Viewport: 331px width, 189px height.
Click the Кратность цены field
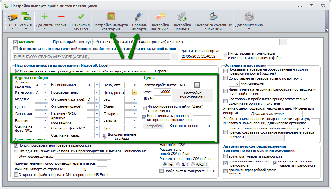coord(205,126)
